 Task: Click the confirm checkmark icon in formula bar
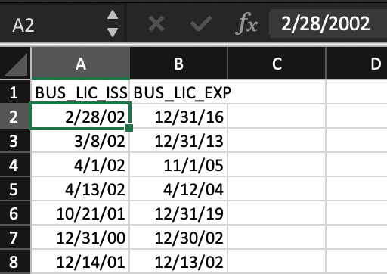click(201, 23)
